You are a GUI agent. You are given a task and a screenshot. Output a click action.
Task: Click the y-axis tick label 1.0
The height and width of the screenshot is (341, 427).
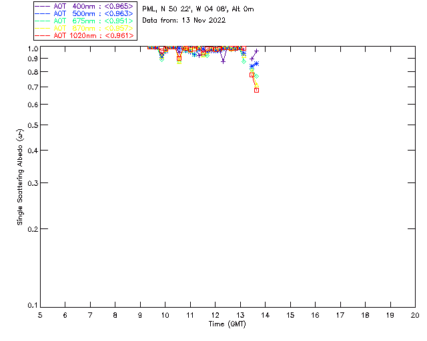33,49
